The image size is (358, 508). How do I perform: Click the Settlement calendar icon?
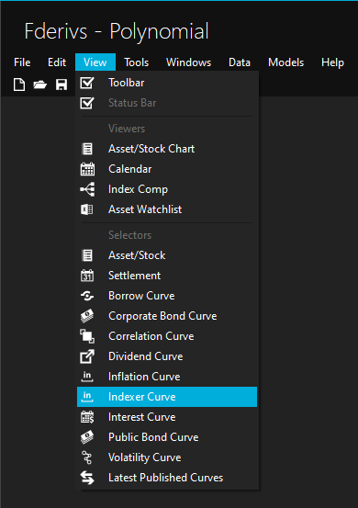pyautogui.click(x=87, y=276)
